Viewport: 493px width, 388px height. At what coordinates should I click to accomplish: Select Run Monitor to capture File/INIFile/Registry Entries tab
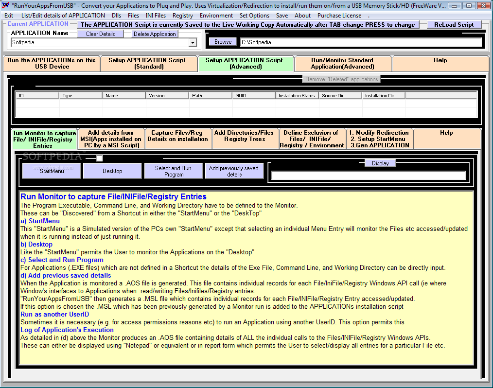point(44,139)
